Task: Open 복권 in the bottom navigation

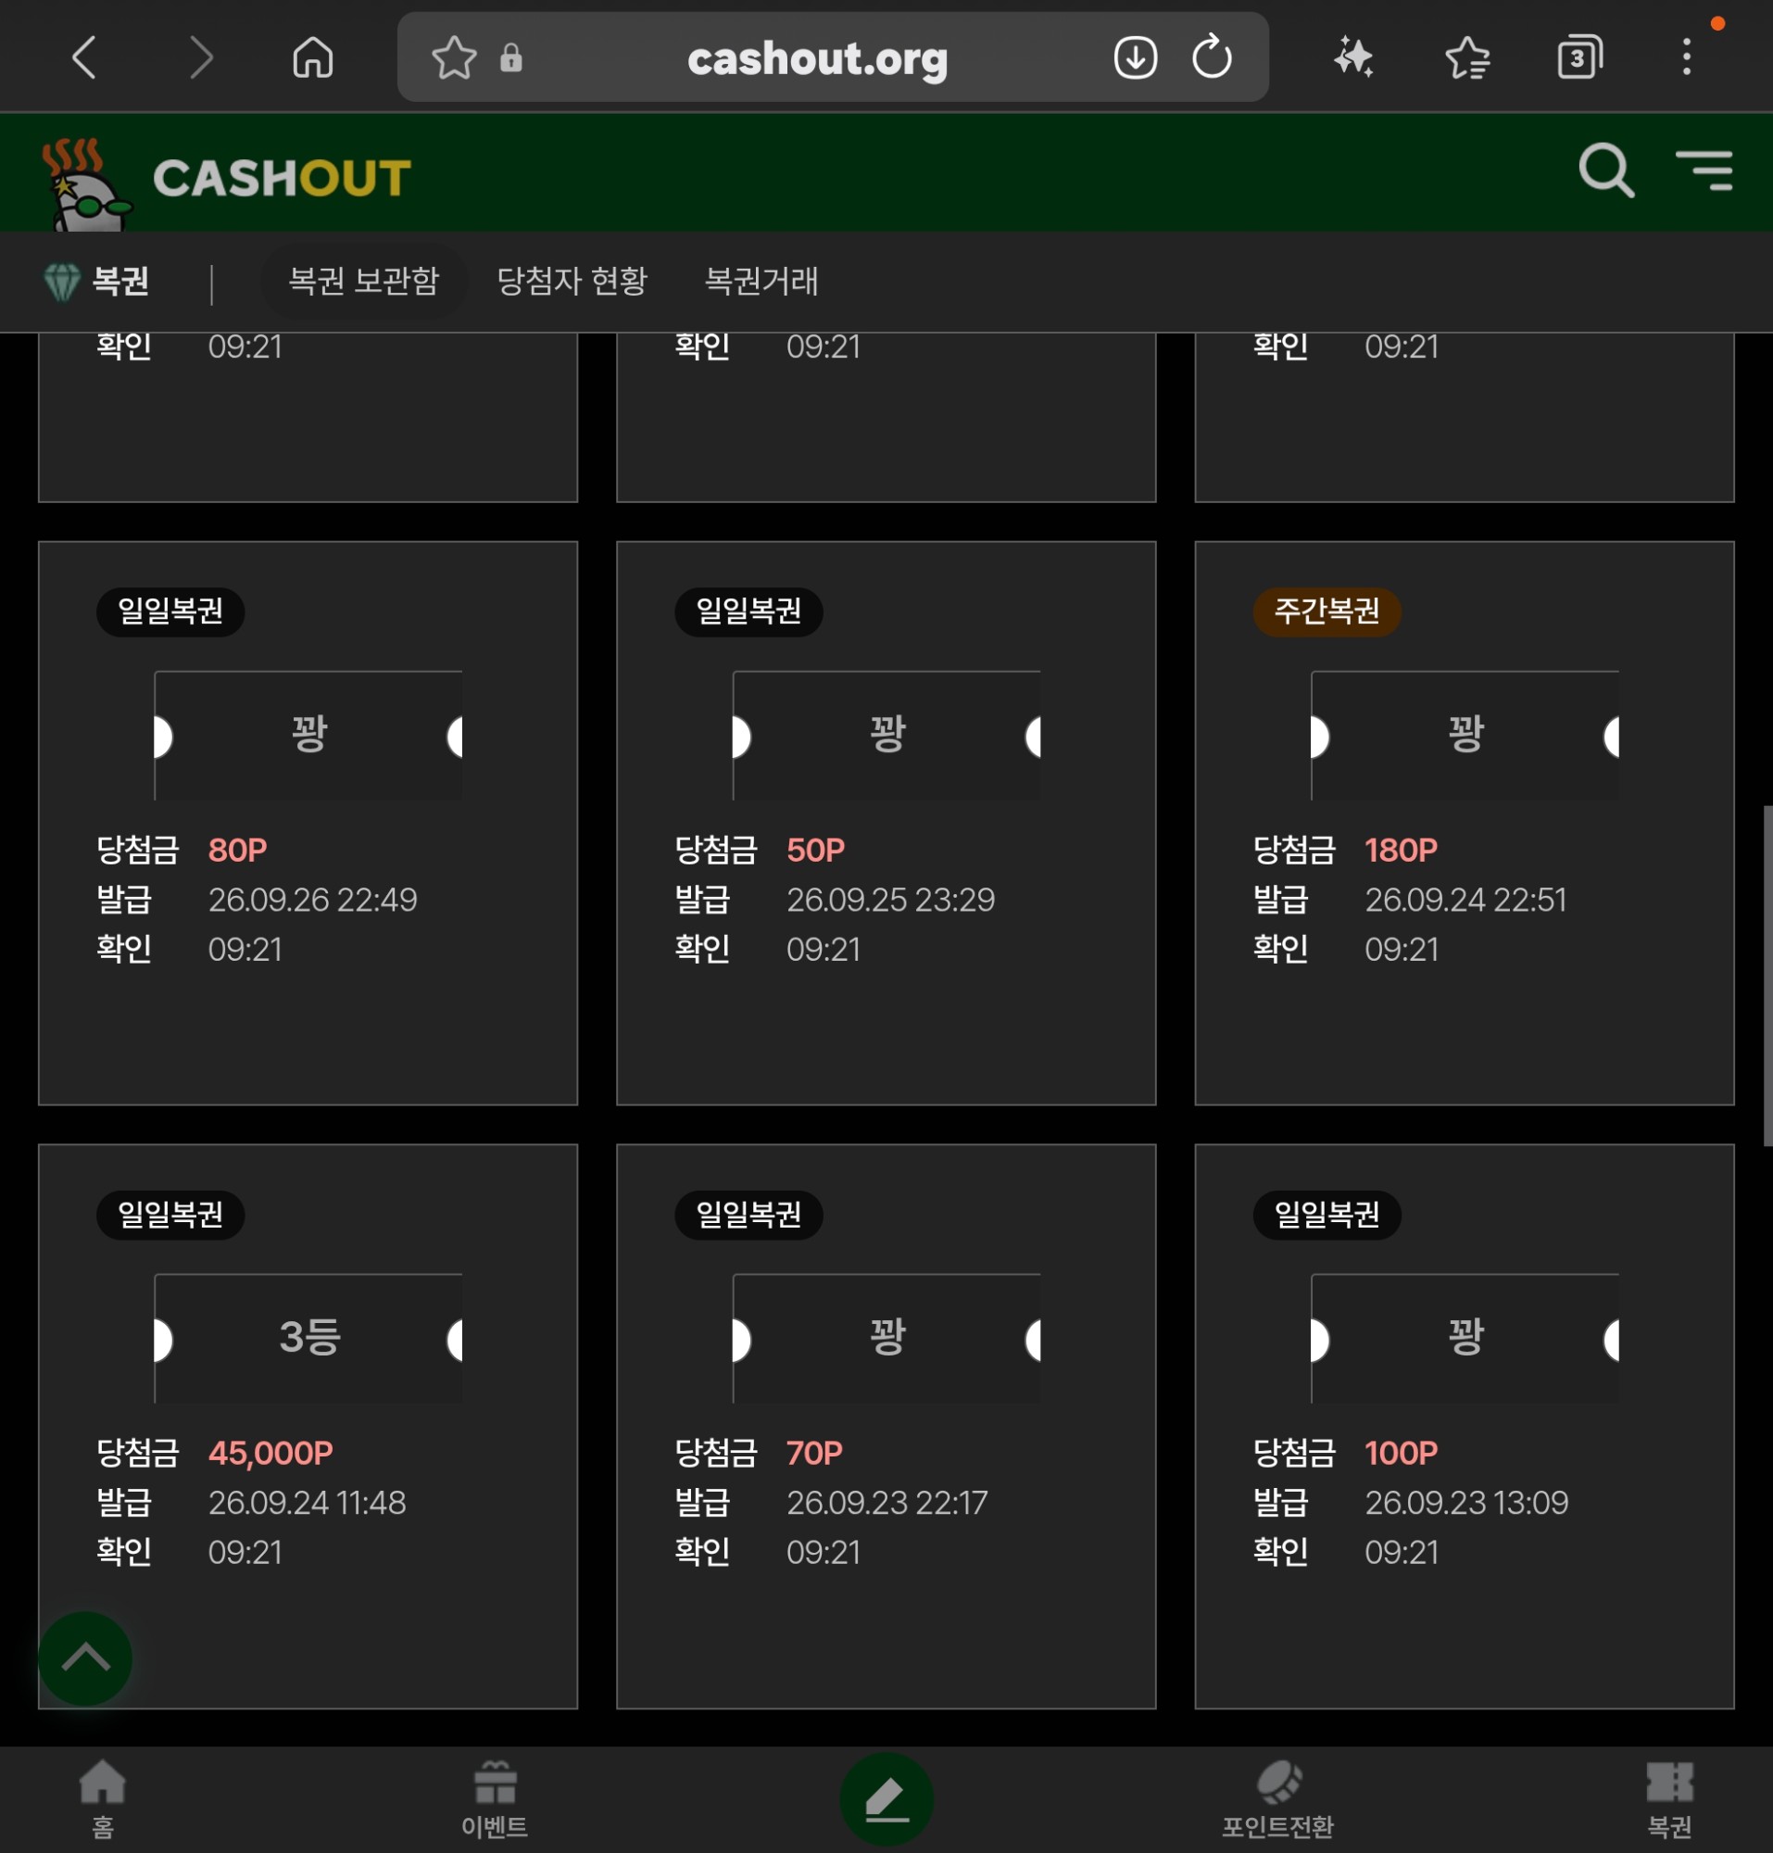Action: [1669, 1799]
